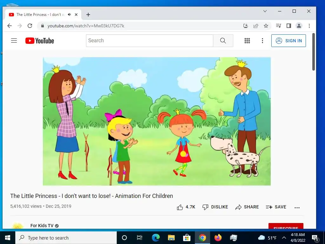Open the YouTube apps grid icon
The width and height of the screenshot is (325, 244).
point(247,41)
